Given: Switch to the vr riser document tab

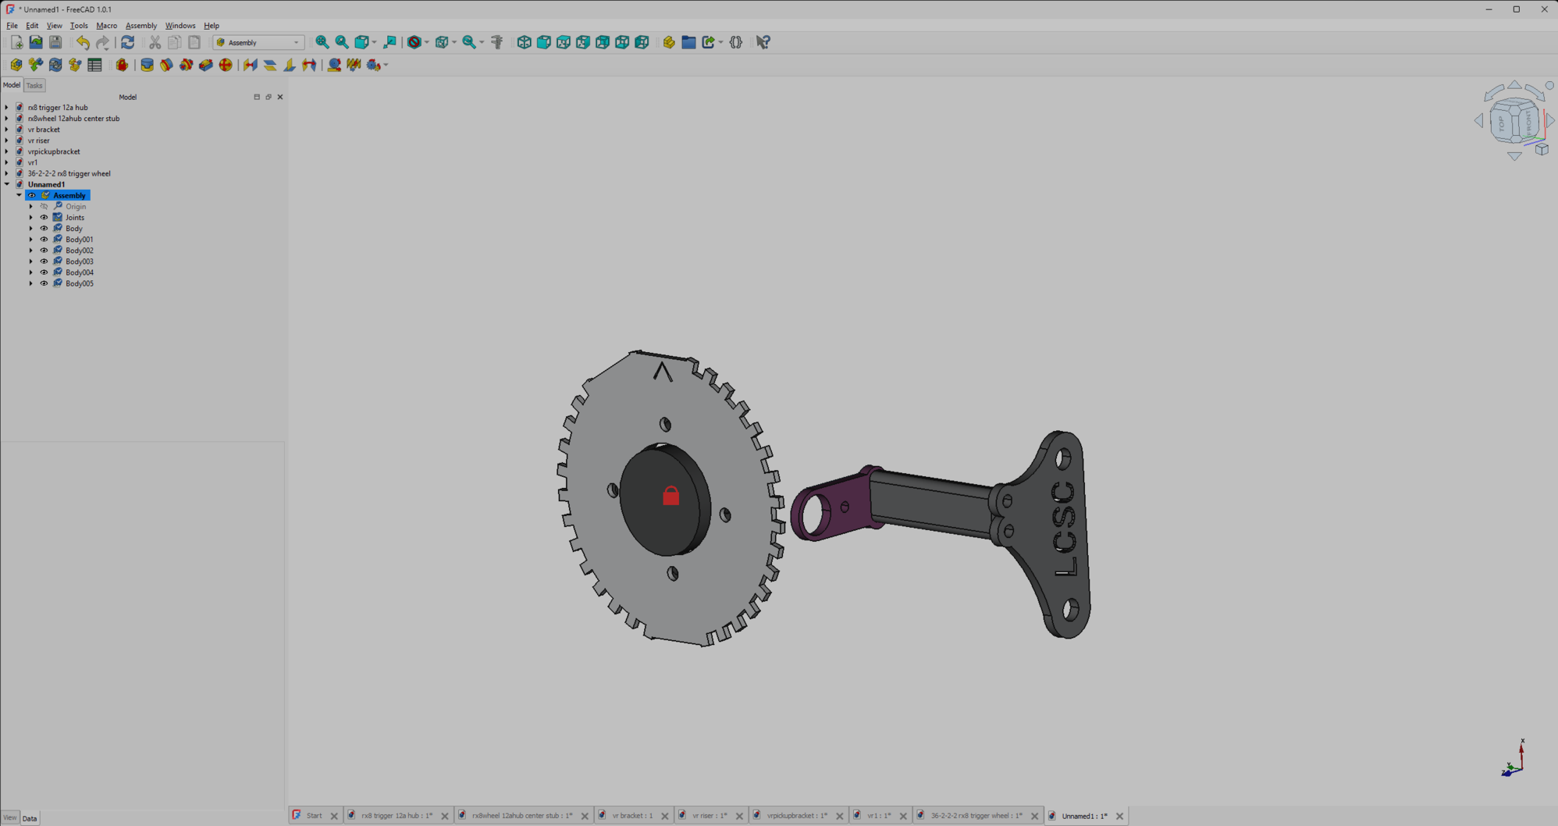Looking at the screenshot, I should click(x=709, y=816).
